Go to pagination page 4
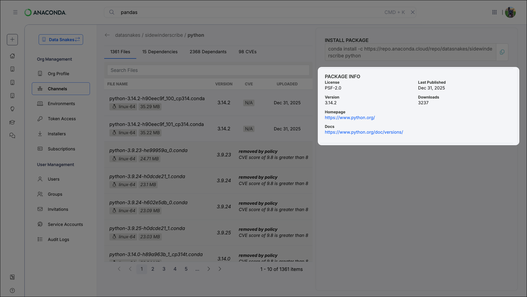This screenshot has height=297, width=527. (x=175, y=269)
